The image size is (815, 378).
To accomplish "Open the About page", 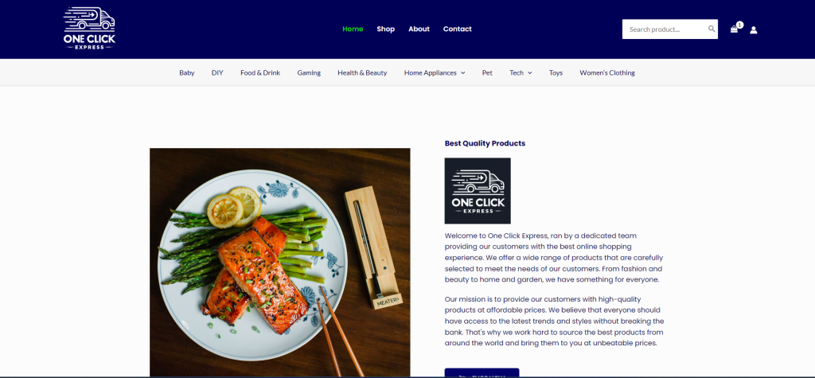I will pos(419,29).
